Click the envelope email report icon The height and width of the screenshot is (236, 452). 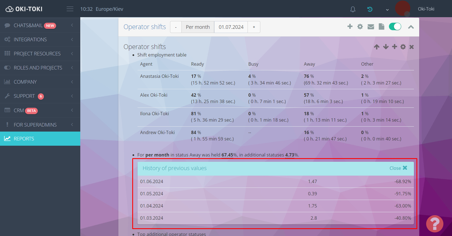pos(371,27)
